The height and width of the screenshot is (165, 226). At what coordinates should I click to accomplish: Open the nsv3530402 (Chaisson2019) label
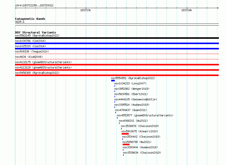[141, 137]
